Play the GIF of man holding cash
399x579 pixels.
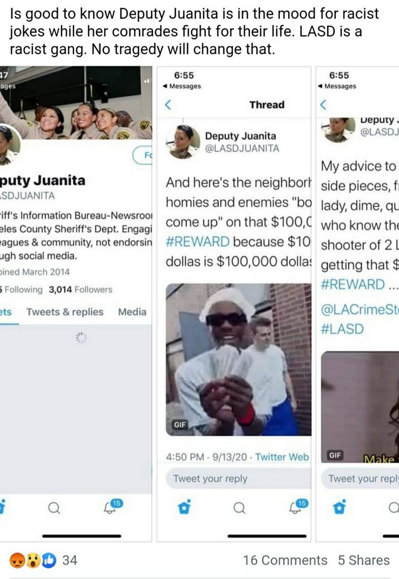click(238, 360)
